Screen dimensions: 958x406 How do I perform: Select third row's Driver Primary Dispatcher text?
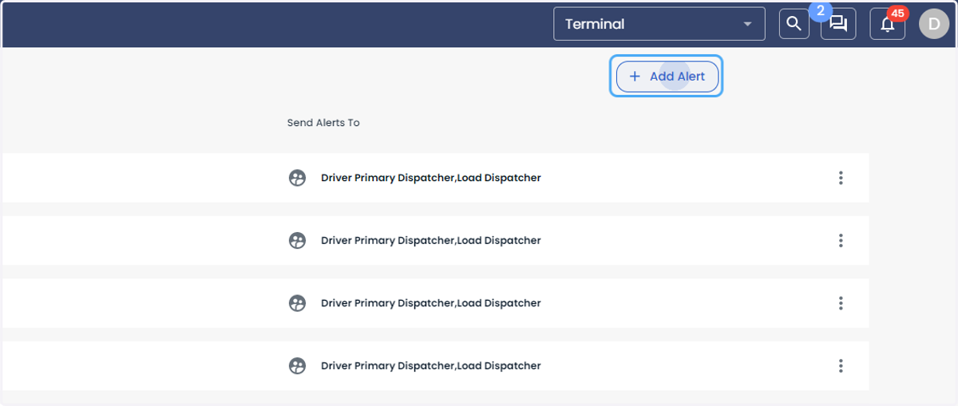(x=387, y=303)
